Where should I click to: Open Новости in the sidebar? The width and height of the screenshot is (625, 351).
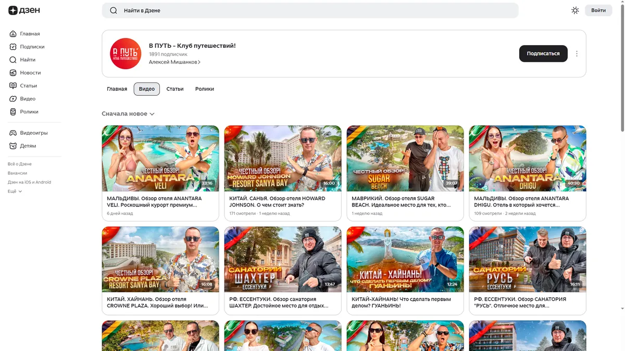coord(25,73)
